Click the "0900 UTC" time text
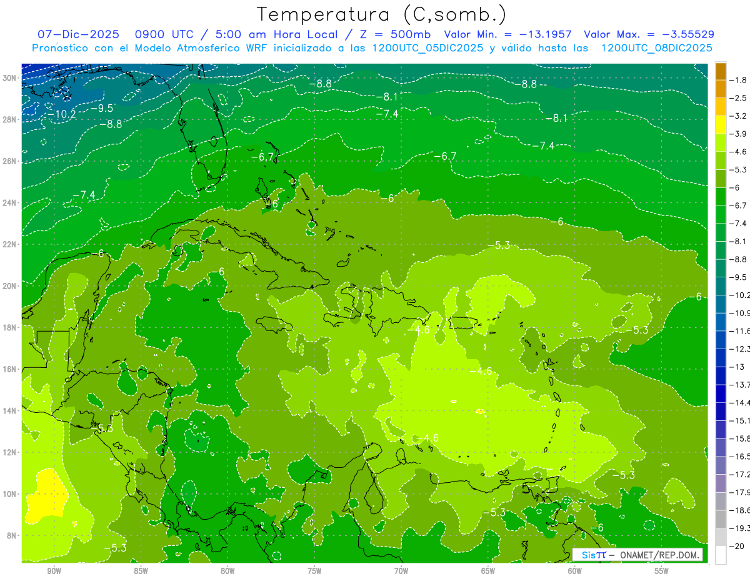Image resolution: width=750 pixels, height=579 pixels. [164, 34]
